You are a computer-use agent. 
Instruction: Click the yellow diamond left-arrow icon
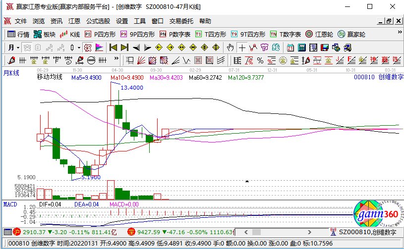(159, 48)
